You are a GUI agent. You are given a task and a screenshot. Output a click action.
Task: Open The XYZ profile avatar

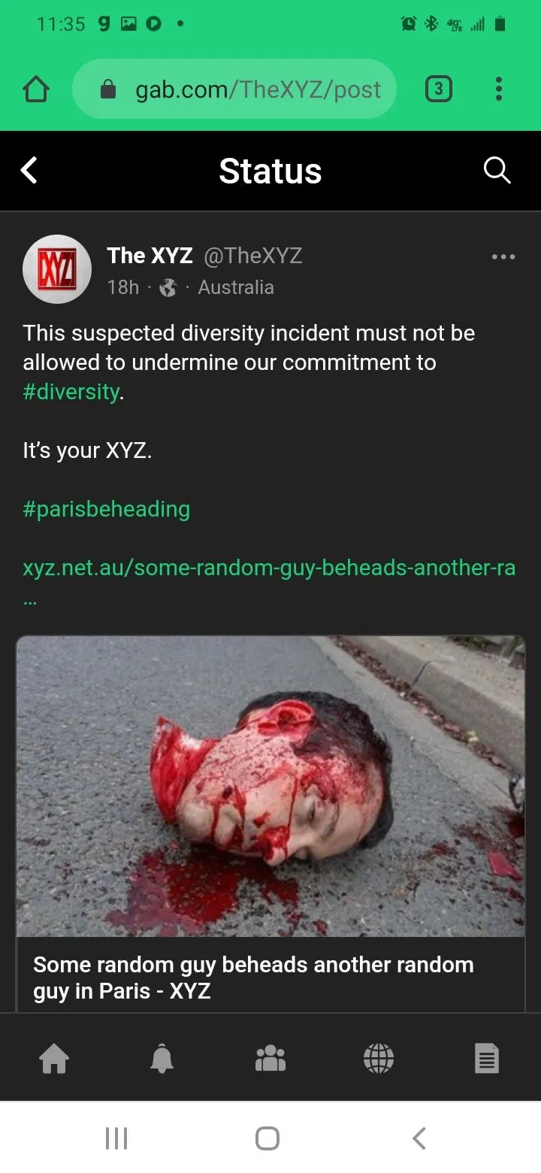point(57,269)
